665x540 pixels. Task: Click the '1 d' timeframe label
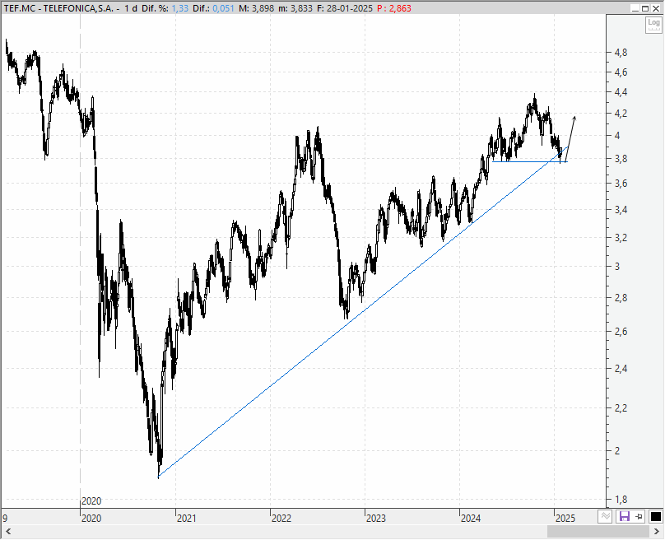[131, 8]
